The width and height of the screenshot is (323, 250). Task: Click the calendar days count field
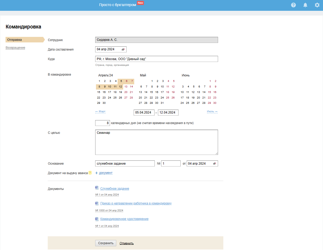click(103, 123)
